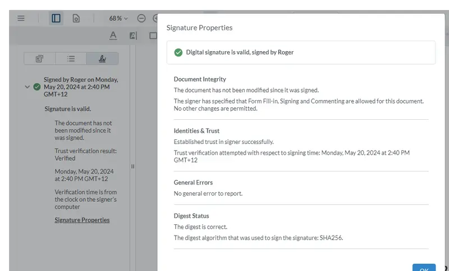Click 'The digest is correct.' text
The image size is (449, 271).
click(x=200, y=227)
